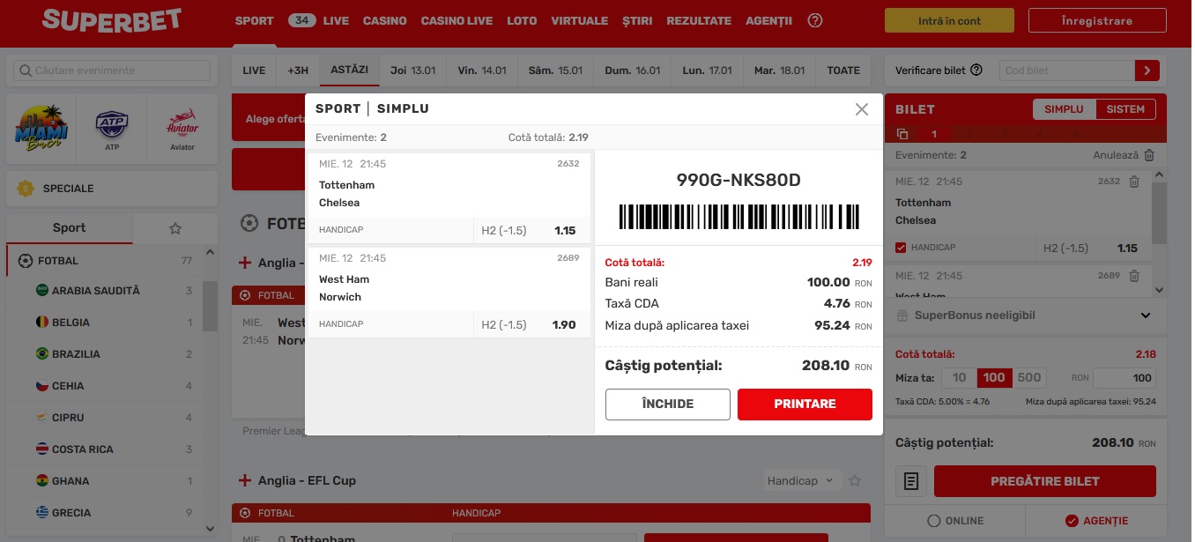Open the Miami Bici promo tile
The width and height of the screenshot is (1195, 542).
click(41, 130)
